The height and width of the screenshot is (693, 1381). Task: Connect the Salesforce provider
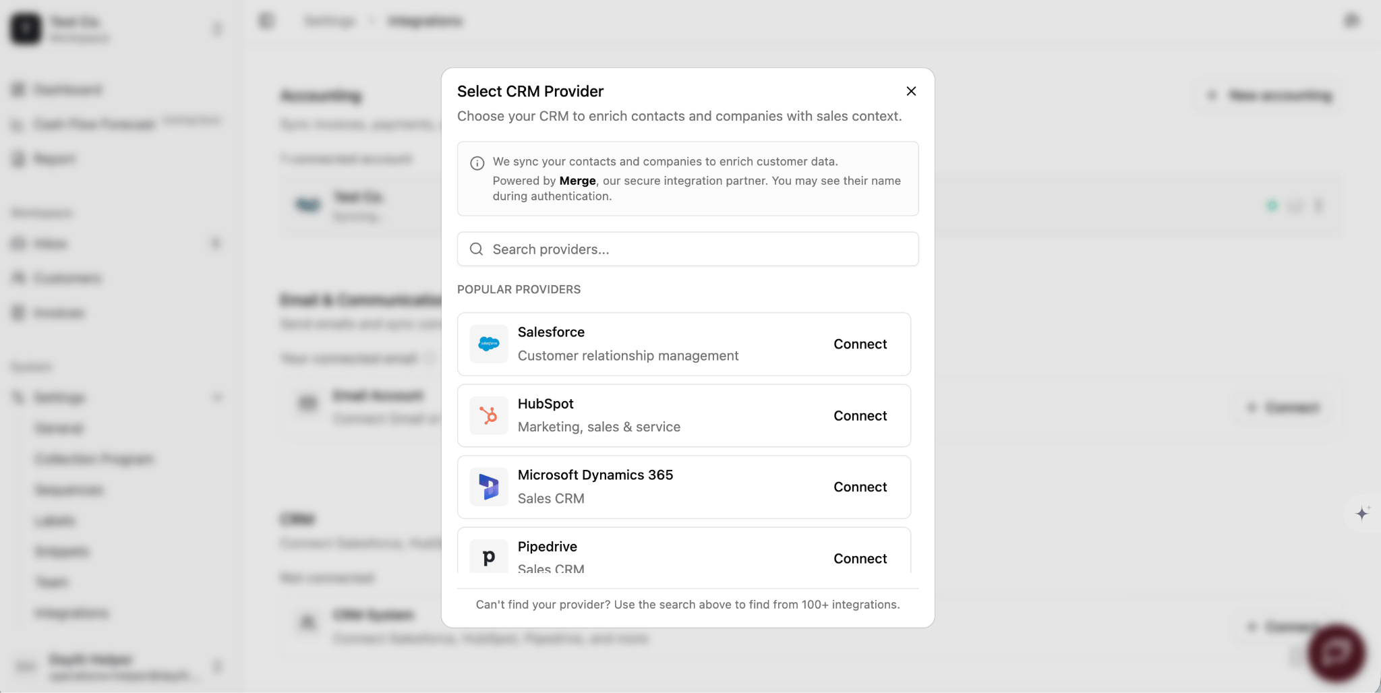tap(860, 344)
